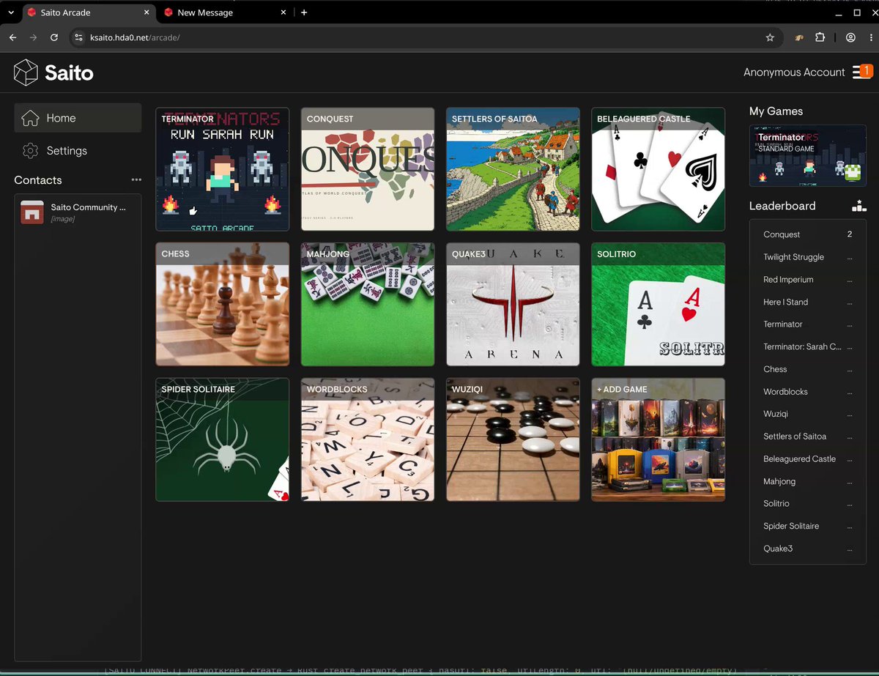Launch the Mahjong game tile
Viewport: 879px width, 676px height.
pyautogui.click(x=368, y=305)
